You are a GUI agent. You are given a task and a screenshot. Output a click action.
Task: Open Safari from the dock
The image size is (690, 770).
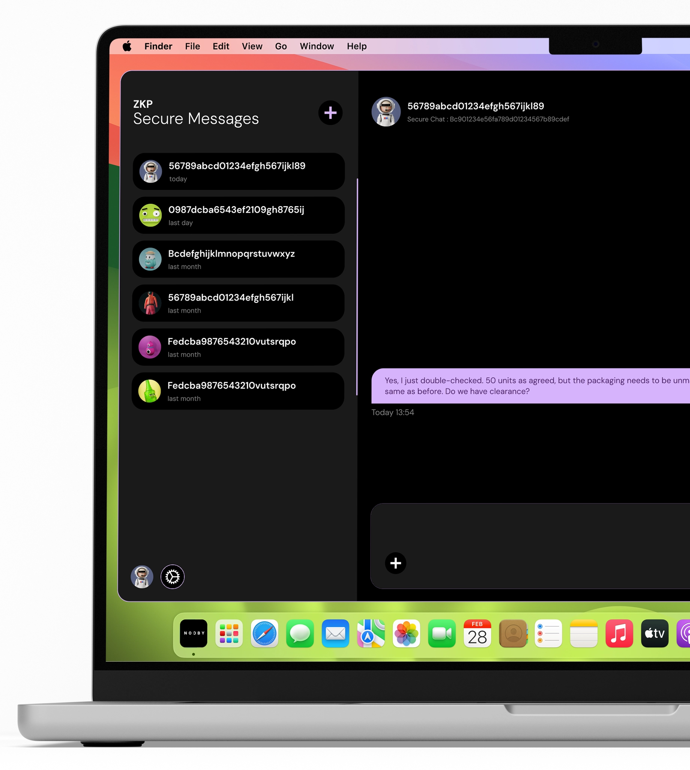pos(264,633)
